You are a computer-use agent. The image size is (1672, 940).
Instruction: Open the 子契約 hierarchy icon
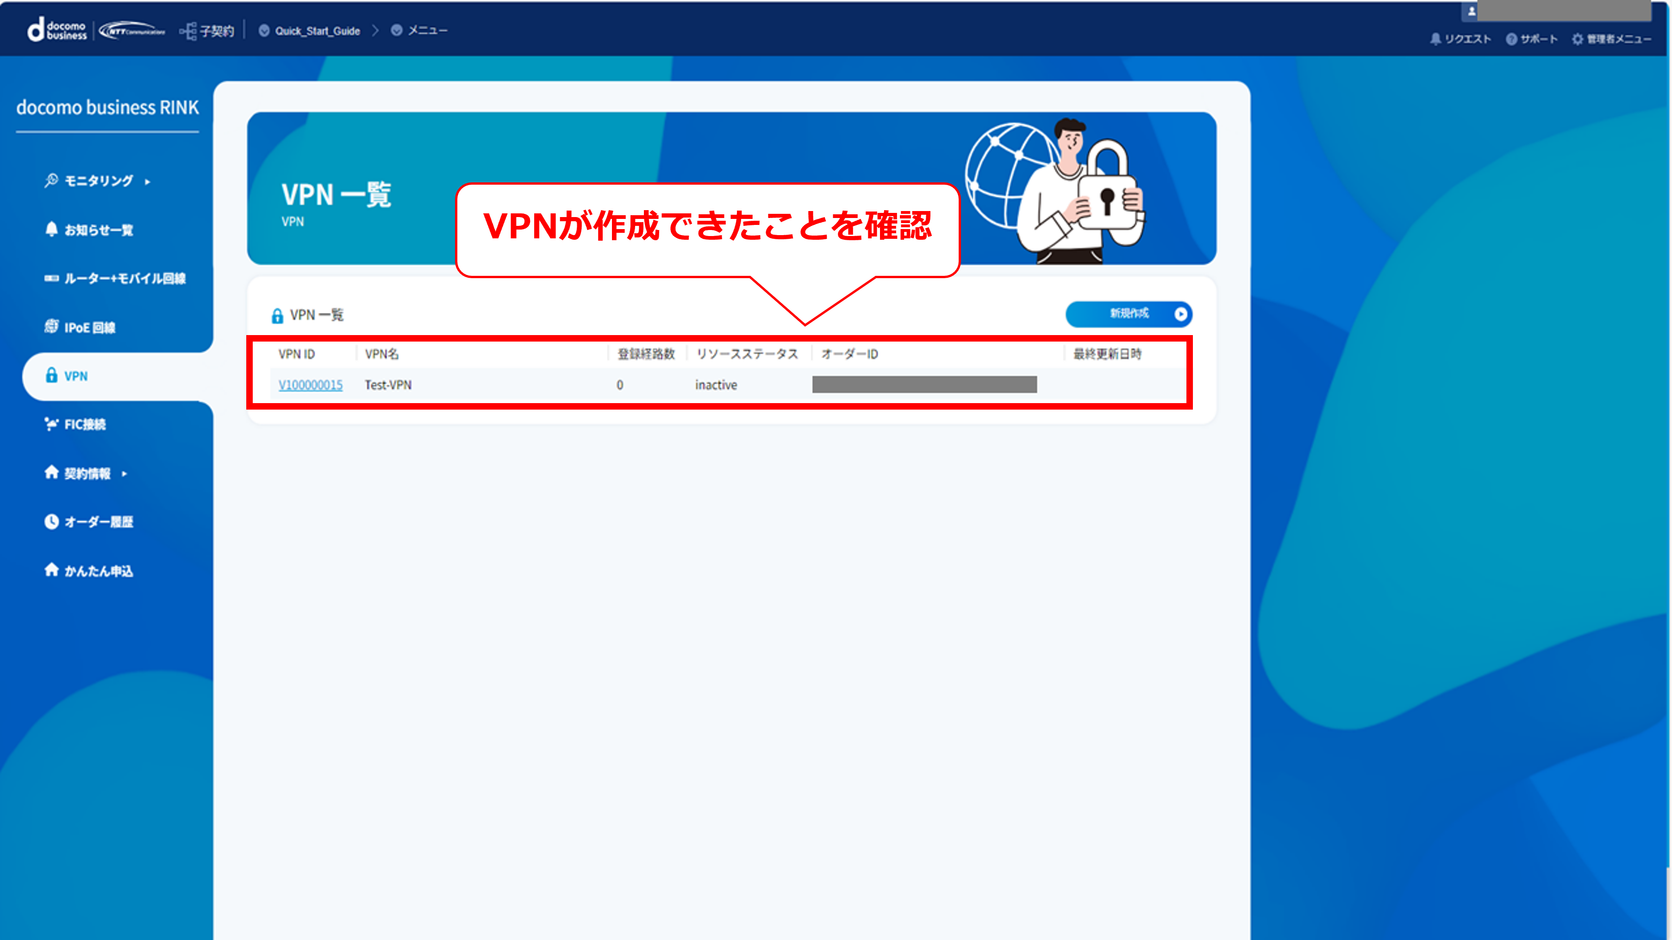point(187,31)
